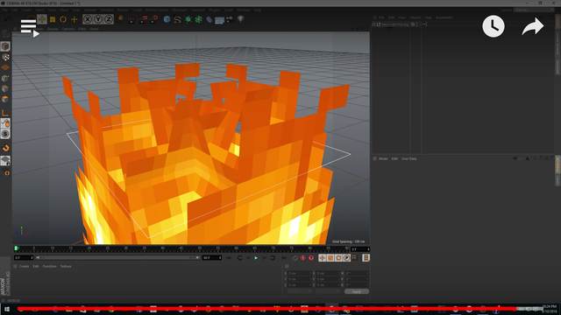Toggle Minecraft Fire Rig visibility dots
The width and height of the screenshot is (561, 315).
tap(417, 24)
